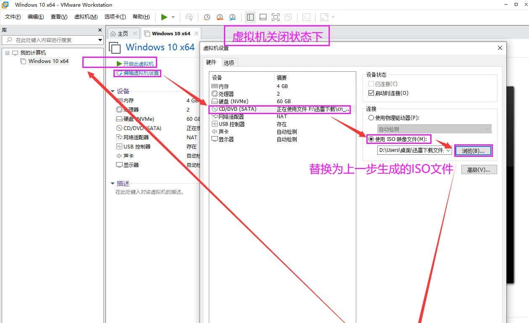Click the 浏览(B)... button

[x=473, y=151]
